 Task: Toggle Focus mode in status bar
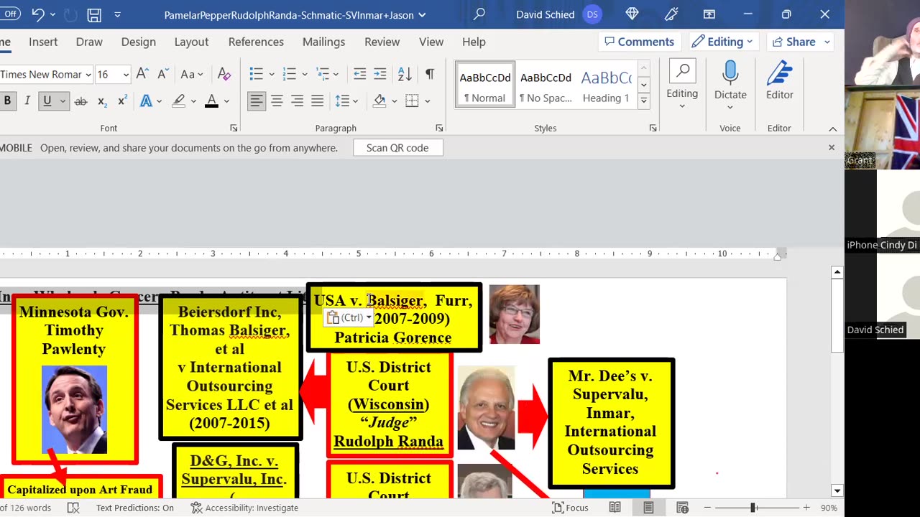click(570, 508)
